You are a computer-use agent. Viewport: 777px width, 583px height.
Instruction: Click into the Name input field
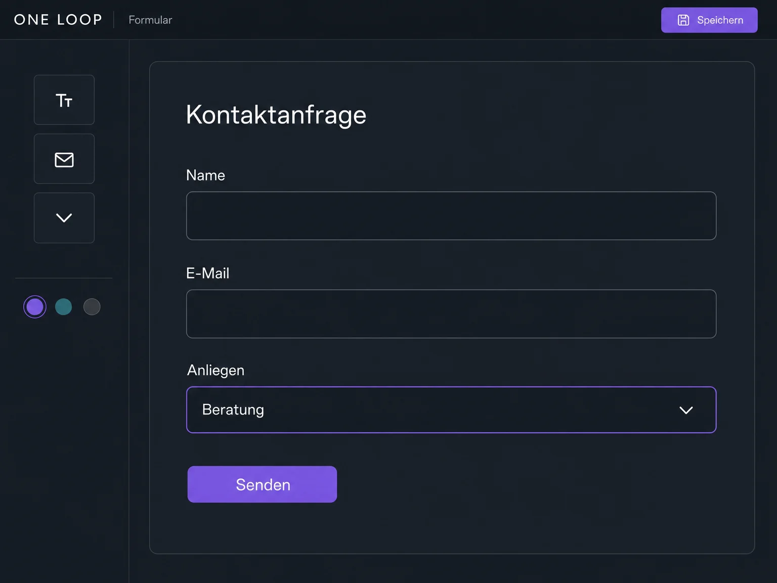pyautogui.click(x=451, y=216)
